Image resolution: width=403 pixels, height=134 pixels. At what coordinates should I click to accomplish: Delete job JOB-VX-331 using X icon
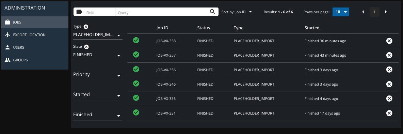click(x=389, y=113)
